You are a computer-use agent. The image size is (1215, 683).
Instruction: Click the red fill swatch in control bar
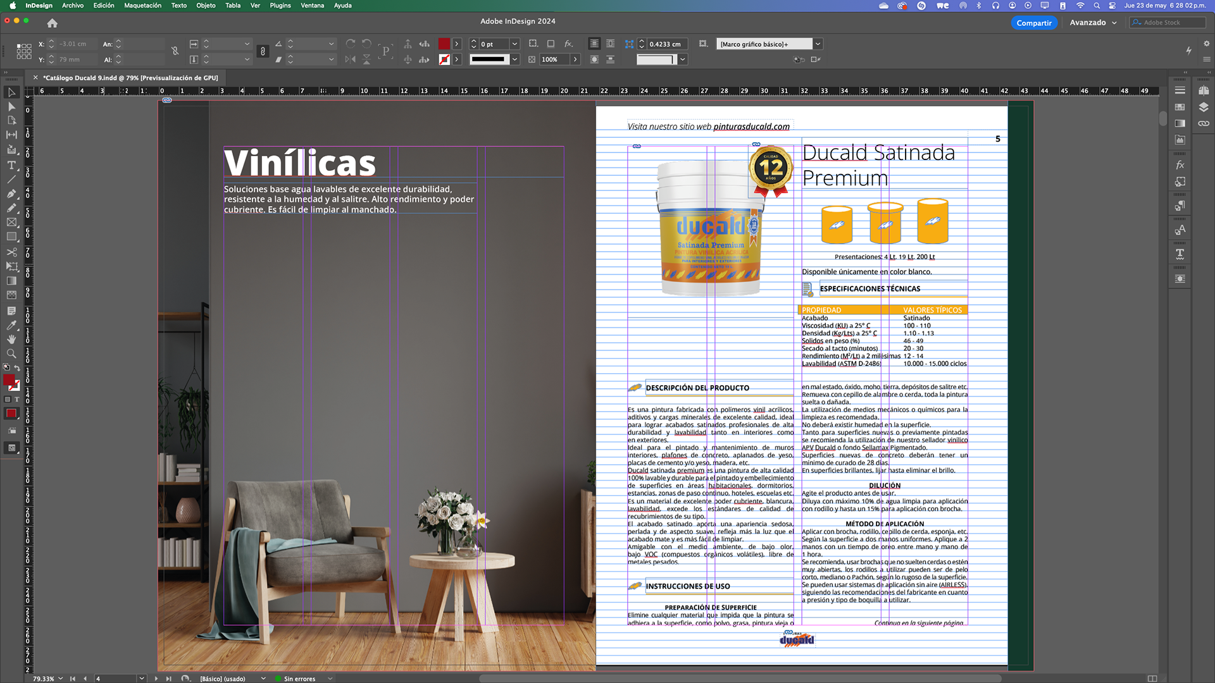444,44
